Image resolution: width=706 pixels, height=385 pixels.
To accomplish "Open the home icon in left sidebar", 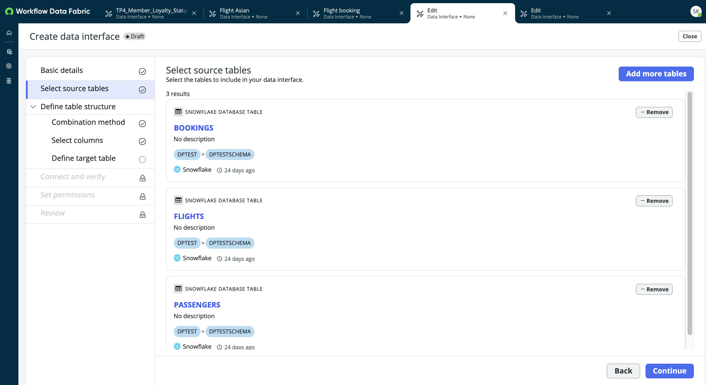I will pos(9,33).
